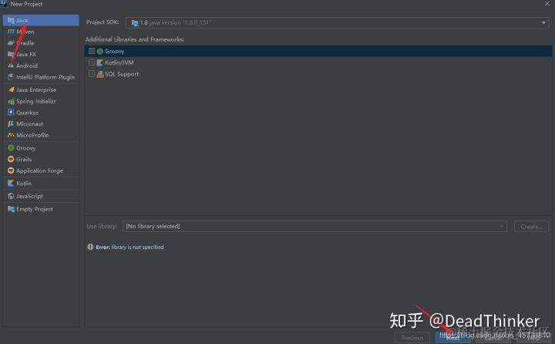Select the Kotlin label in sidebar
The image size is (555, 344).
pyautogui.click(x=24, y=183)
